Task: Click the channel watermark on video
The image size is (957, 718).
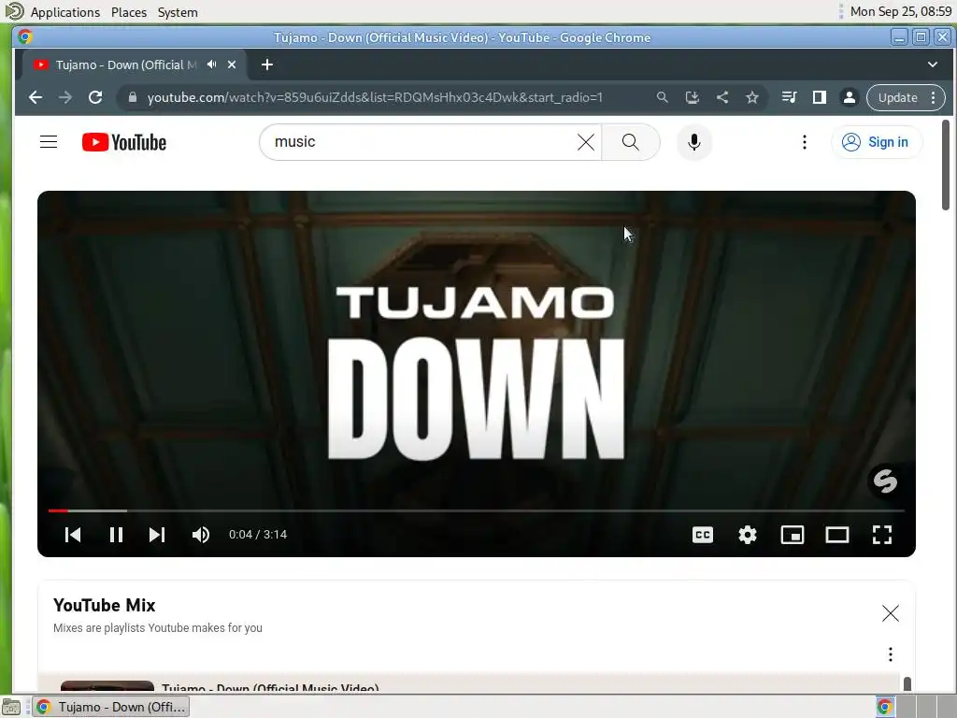Action: pos(885,481)
